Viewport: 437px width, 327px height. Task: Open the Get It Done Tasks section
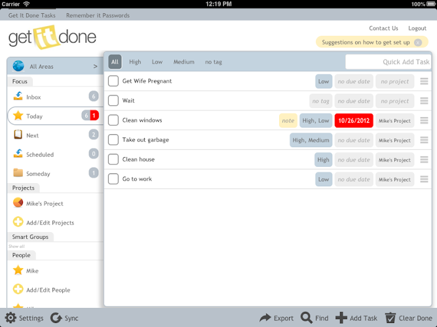[31, 15]
